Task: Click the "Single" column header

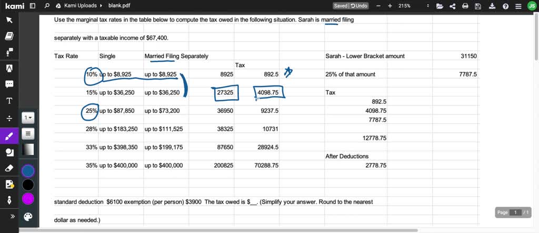Action: (107, 56)
